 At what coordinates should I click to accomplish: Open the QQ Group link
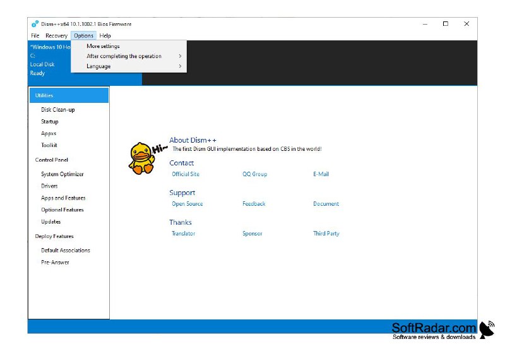pyautogui.click(x=255, y=174)
